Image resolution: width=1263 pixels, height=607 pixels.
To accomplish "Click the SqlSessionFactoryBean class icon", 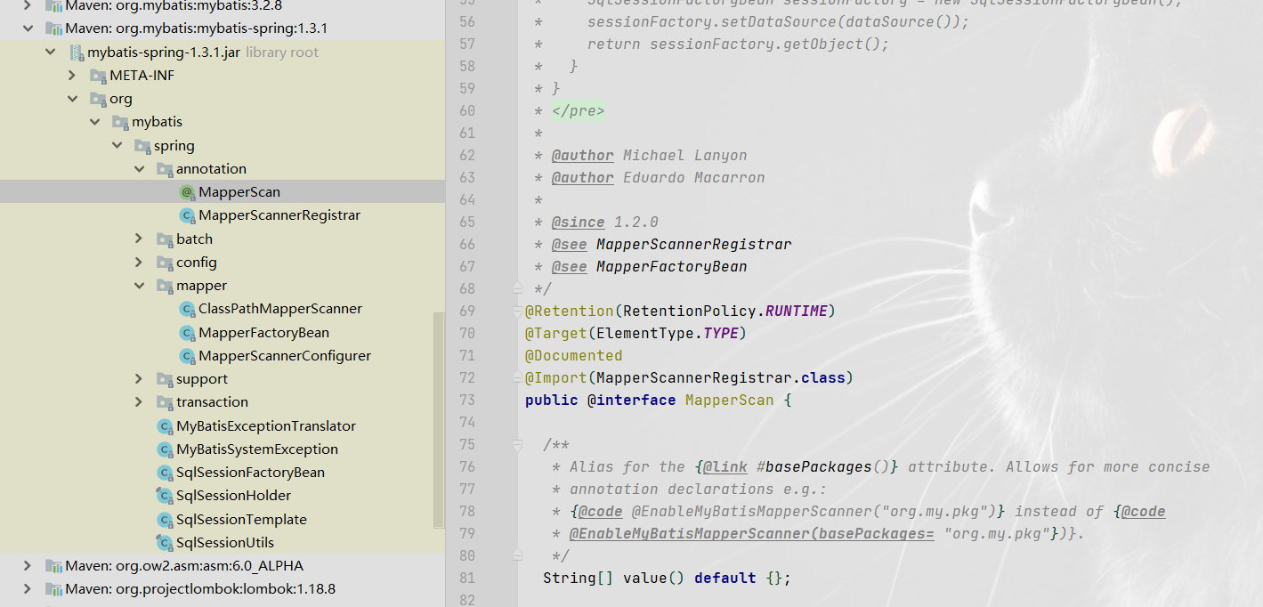I will (x=165, y=473).
